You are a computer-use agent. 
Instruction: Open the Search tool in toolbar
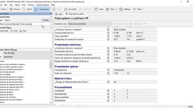pos(27,9)
